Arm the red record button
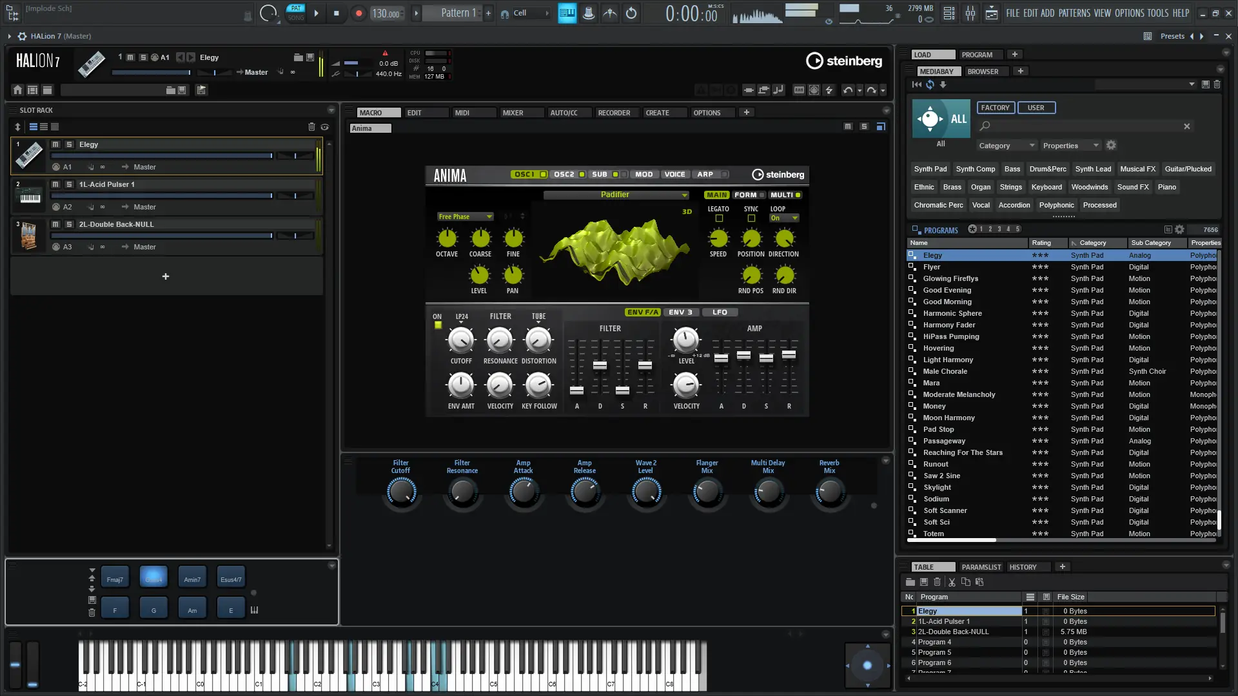 click(x=359, y=13)
